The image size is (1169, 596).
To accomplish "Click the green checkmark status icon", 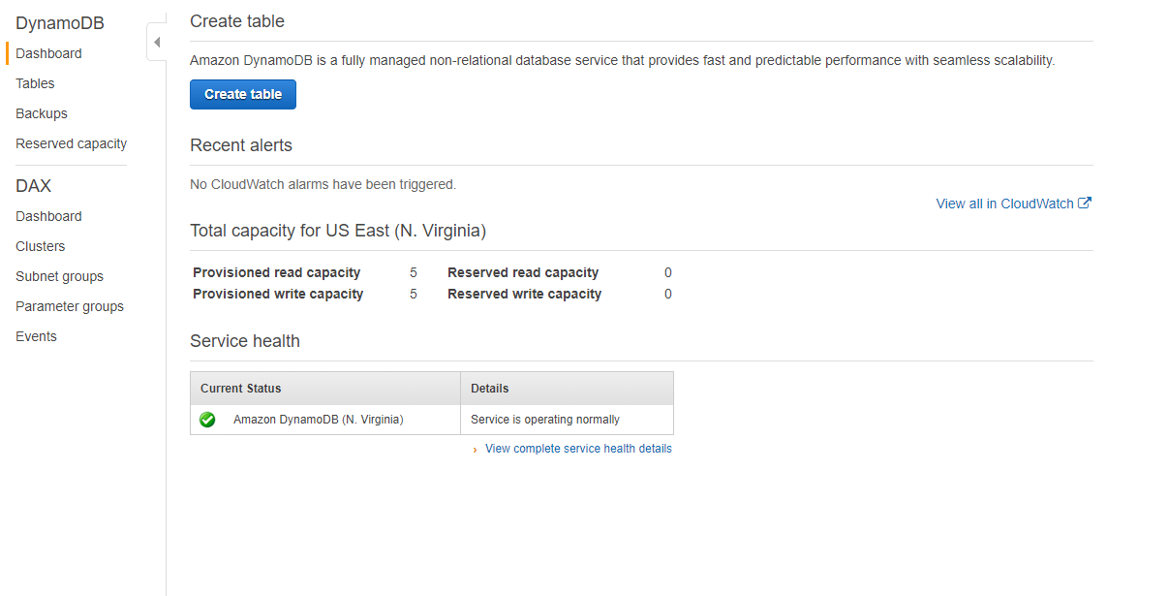I will pos(207,420).
